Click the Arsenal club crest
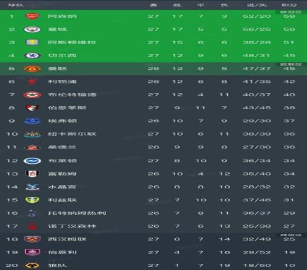The width and height of the screenshot is (307, 270). 32,16
